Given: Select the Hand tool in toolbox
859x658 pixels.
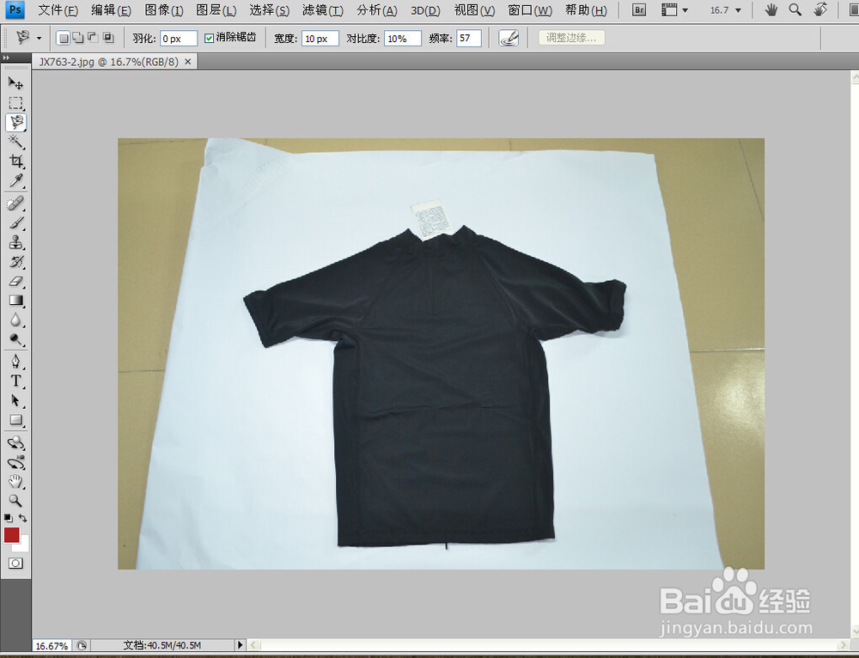Looking at the screenshot, I should pos(15,482).
